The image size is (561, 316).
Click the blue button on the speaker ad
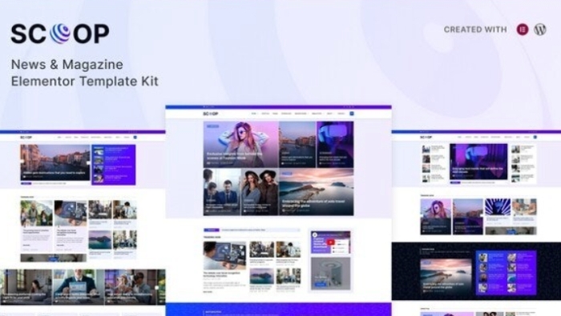[x=321, y=285]
